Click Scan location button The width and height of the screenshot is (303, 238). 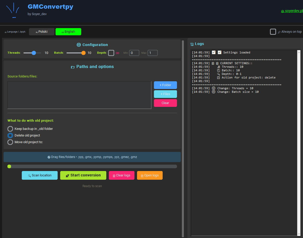tap(40, 175)
